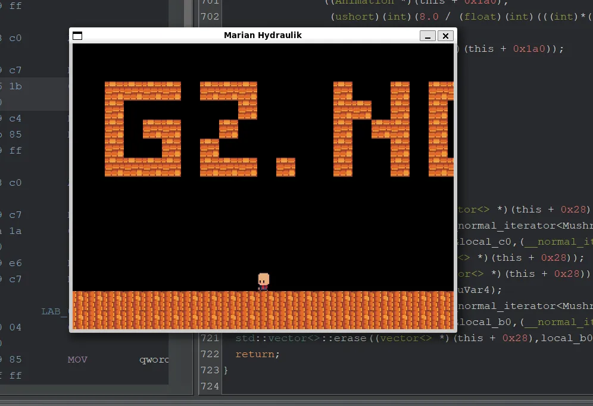This screenshot has height=406, width=593.
Task: Click the small brick period block
Action: [x=286, y=167]
